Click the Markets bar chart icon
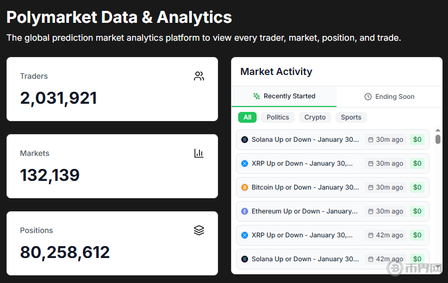 (199, 153)
